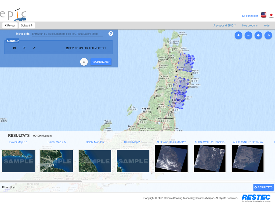Select the edit contour tool
Viewport: 275px width, 211px height.
click(x=24, y=48)
